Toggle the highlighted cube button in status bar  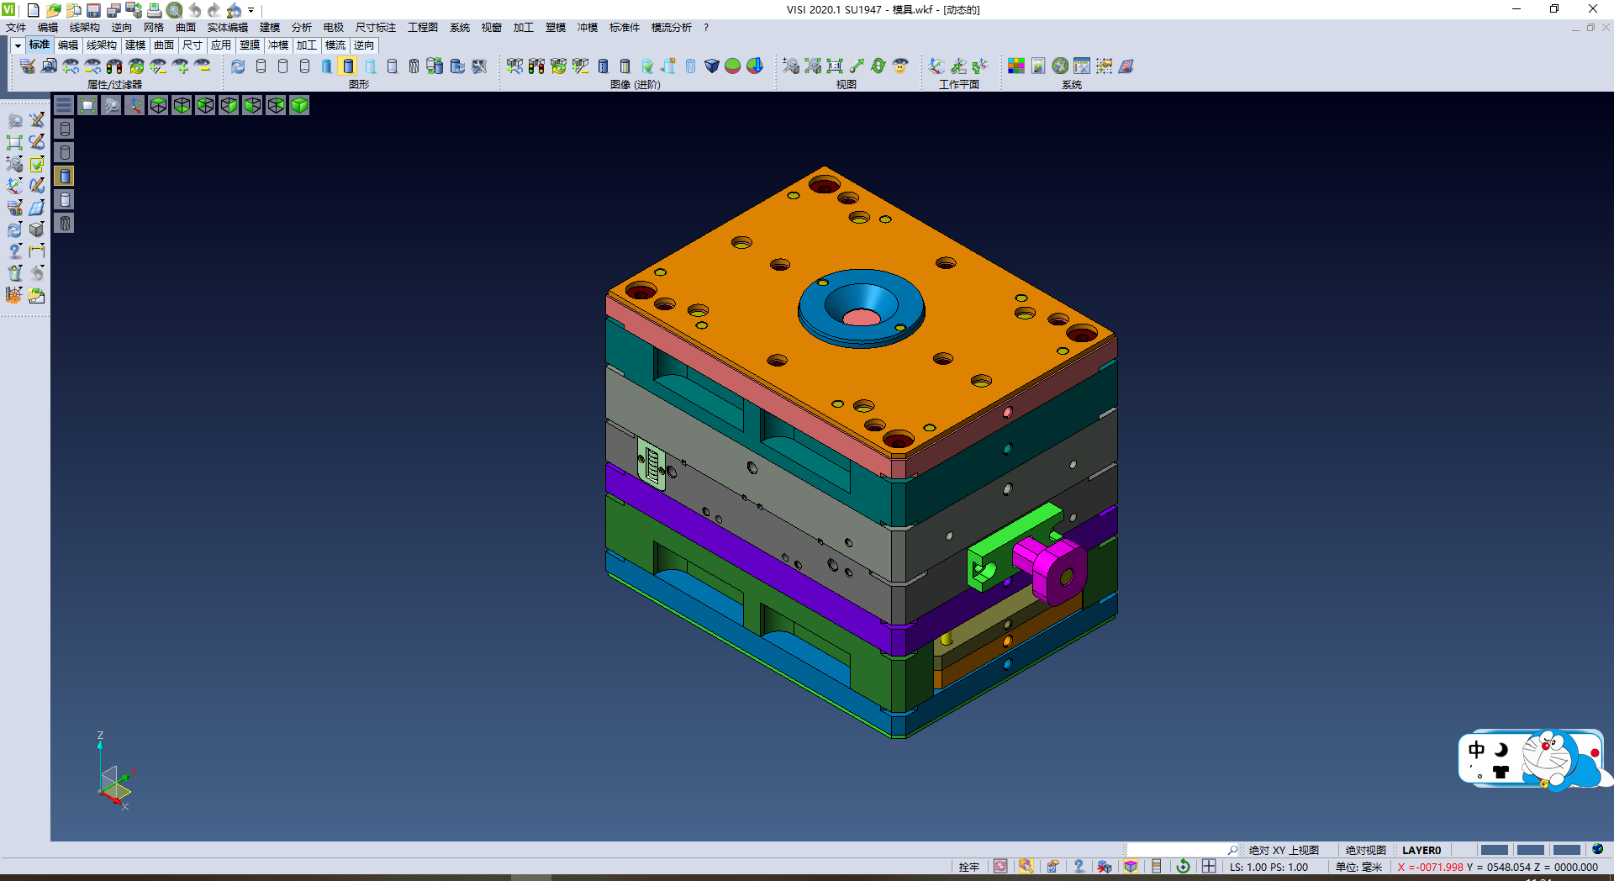[x=1131, y=867]
